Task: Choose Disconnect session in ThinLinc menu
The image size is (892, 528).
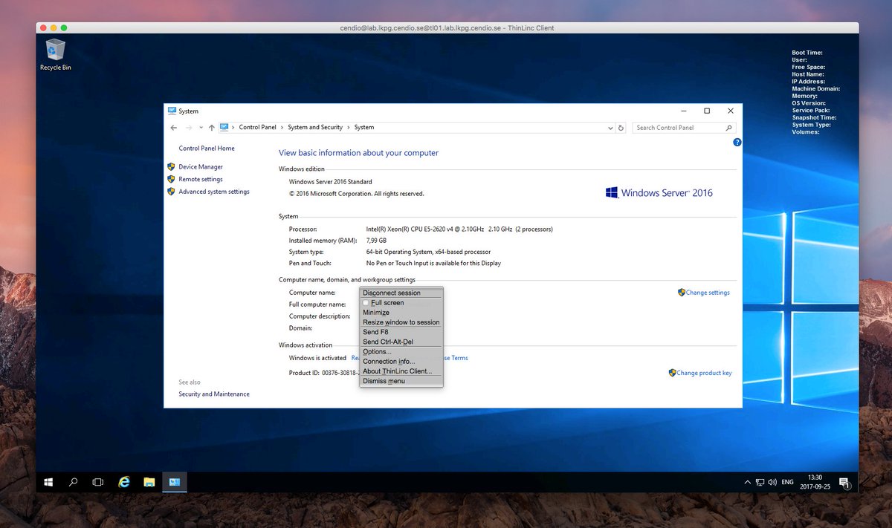Action: point(401,293)
